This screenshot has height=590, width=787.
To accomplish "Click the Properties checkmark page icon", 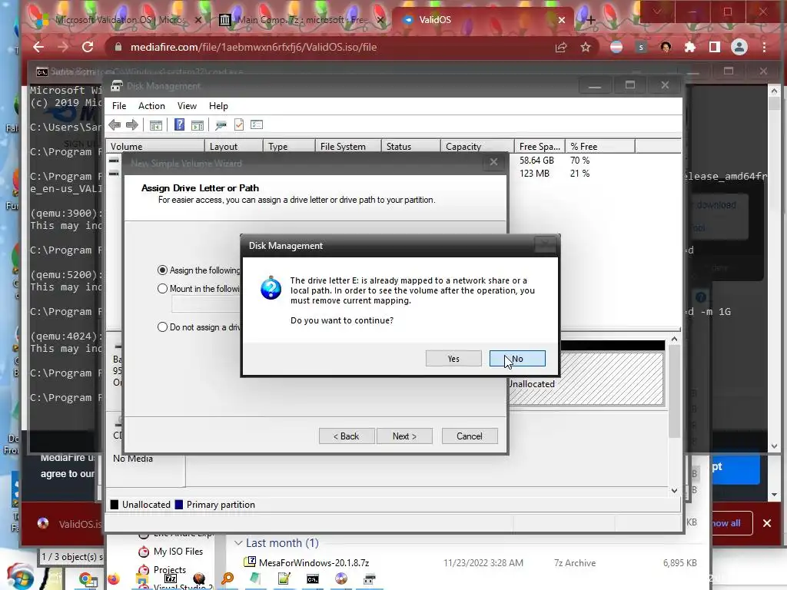I will [x=239, y=124].
